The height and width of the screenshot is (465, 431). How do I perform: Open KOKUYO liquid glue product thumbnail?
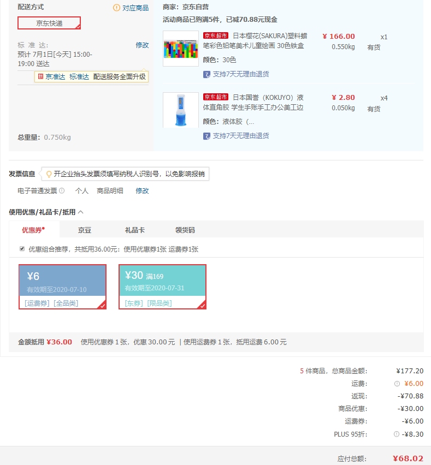(x=181, y=110)
